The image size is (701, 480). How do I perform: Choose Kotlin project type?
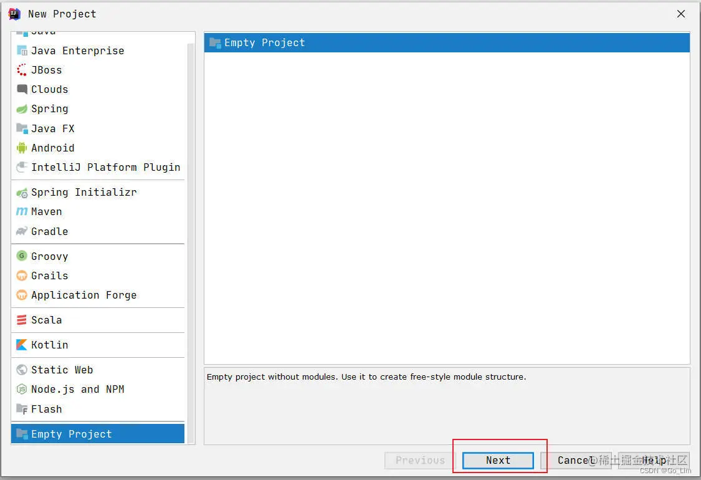point(97,345)
